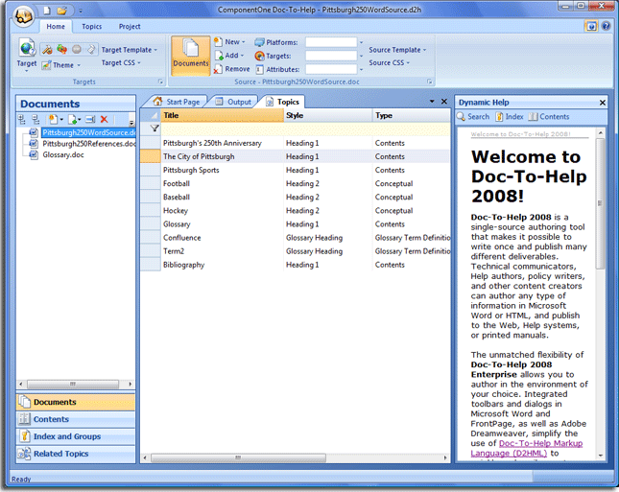Viewport: 619px width, 492px height.
Task: Click Index in Dynamic Help
Action: [x=510, y=117]
